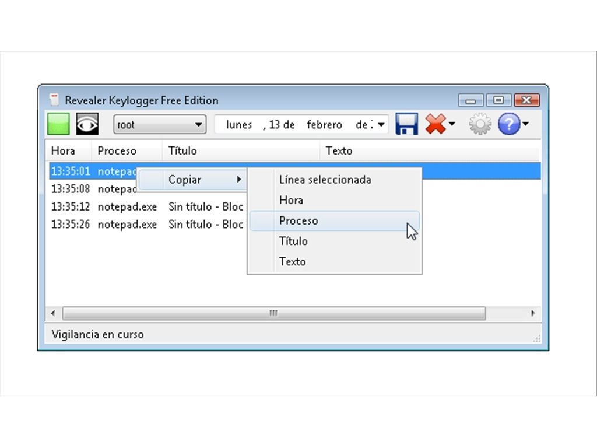Screen dimensions: 597x448
Task: Click the Revealer Keylogger title bar icon
Action: [54, 100]
